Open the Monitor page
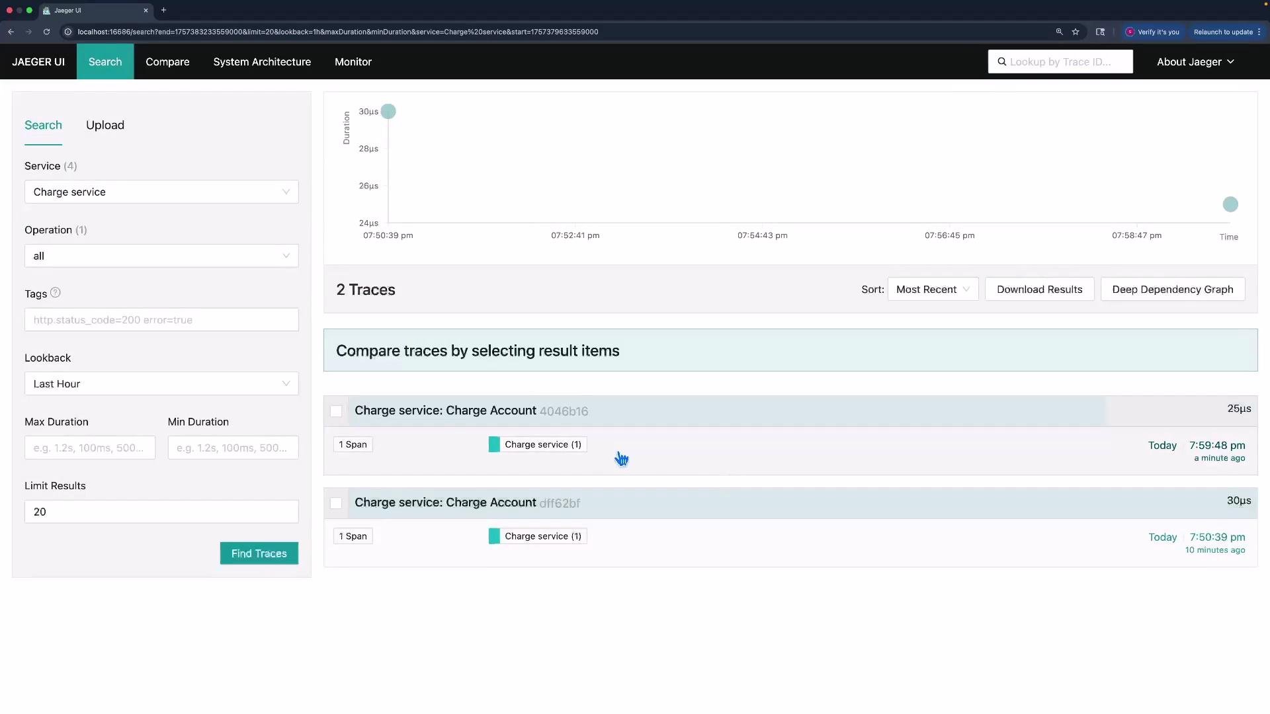The height and width of the screenshot is (714, 1270). pos(353,61)
